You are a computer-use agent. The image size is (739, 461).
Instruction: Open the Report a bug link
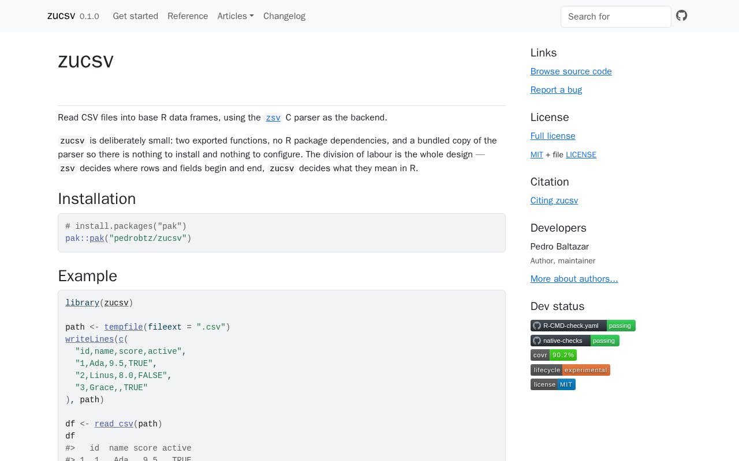(x=556, y=90)
